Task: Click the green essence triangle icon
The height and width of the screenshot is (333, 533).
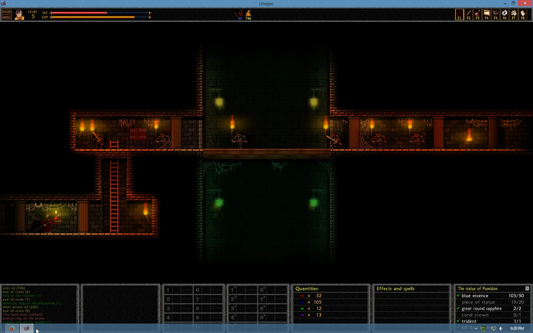Action: pyautogui.click(x=302, y=308)
